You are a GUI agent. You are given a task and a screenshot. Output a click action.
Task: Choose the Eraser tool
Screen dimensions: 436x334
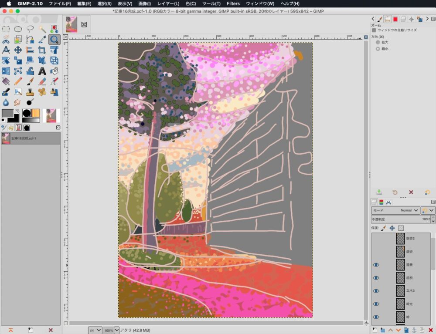(x=42, y=81)
